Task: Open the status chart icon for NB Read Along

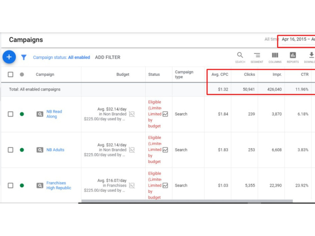Action: point(165,114)
